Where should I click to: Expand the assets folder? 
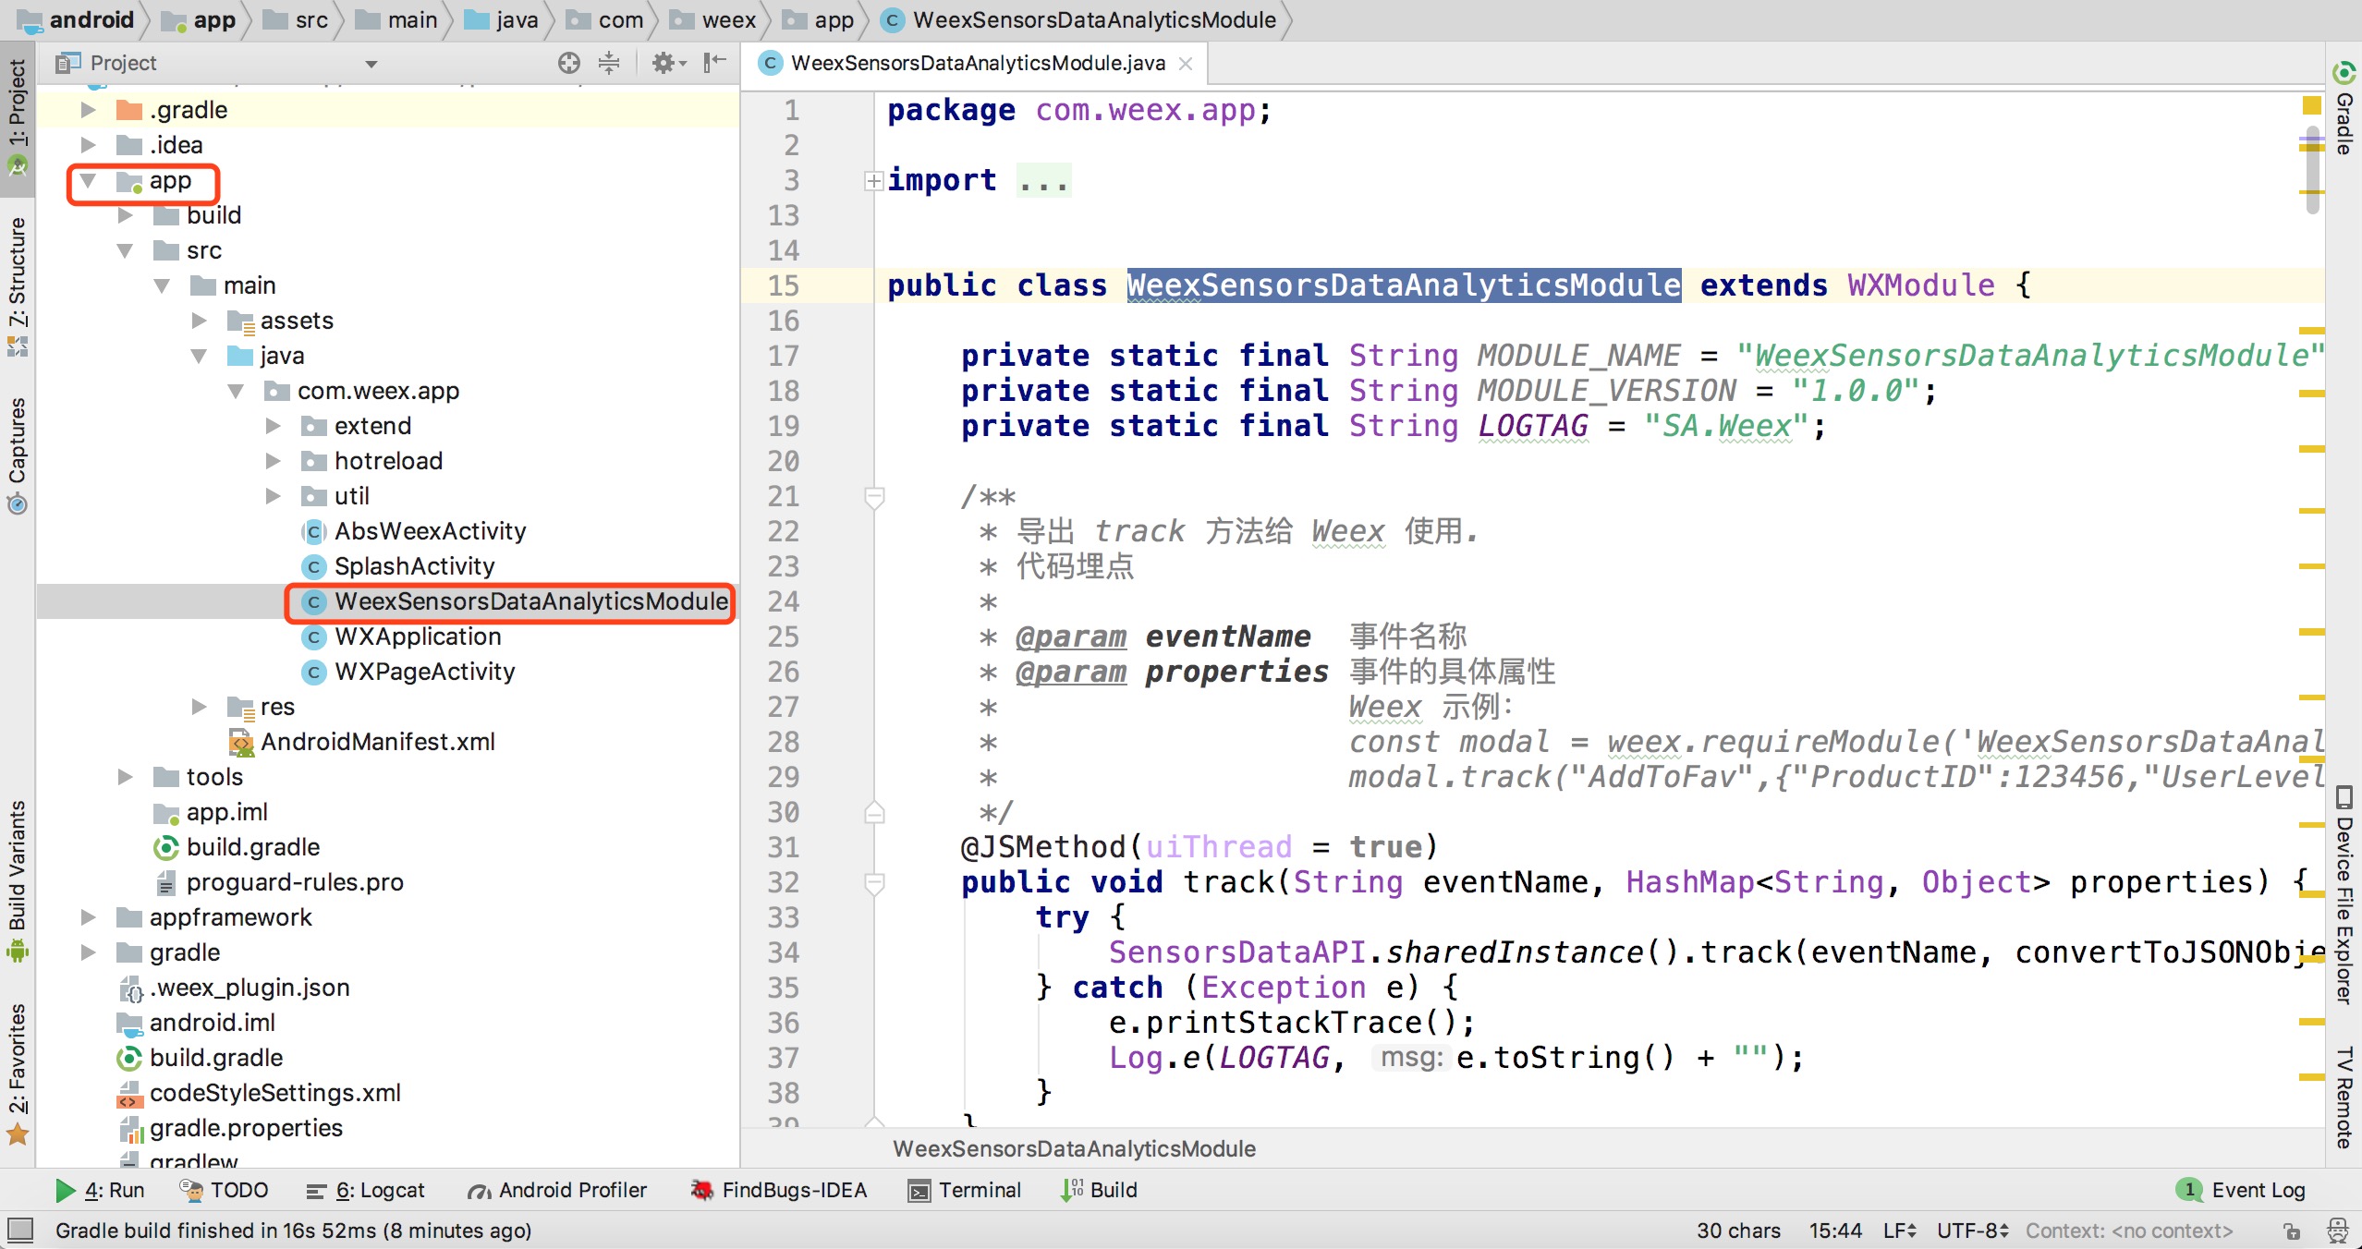click(199, 321)
